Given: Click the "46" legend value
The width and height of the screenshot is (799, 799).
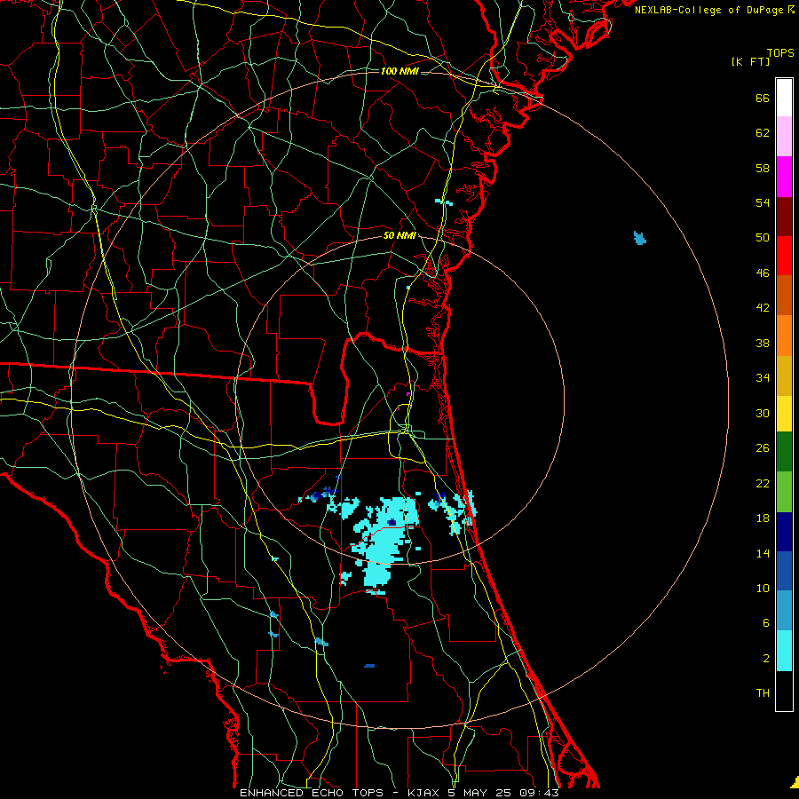Looking at the screenshot, I should tap(763, 273).
